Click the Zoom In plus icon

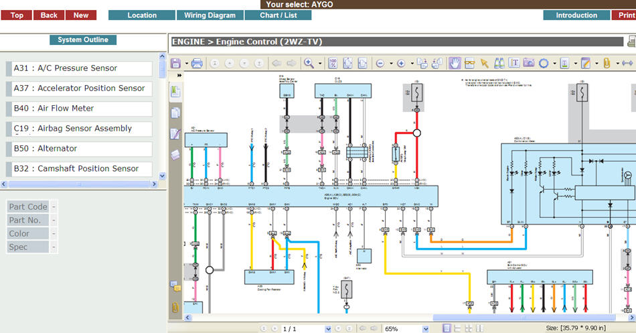click(x=401, y=64)
